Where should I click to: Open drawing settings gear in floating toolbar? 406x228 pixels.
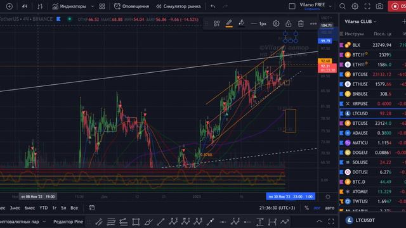[x=276, y=23]
